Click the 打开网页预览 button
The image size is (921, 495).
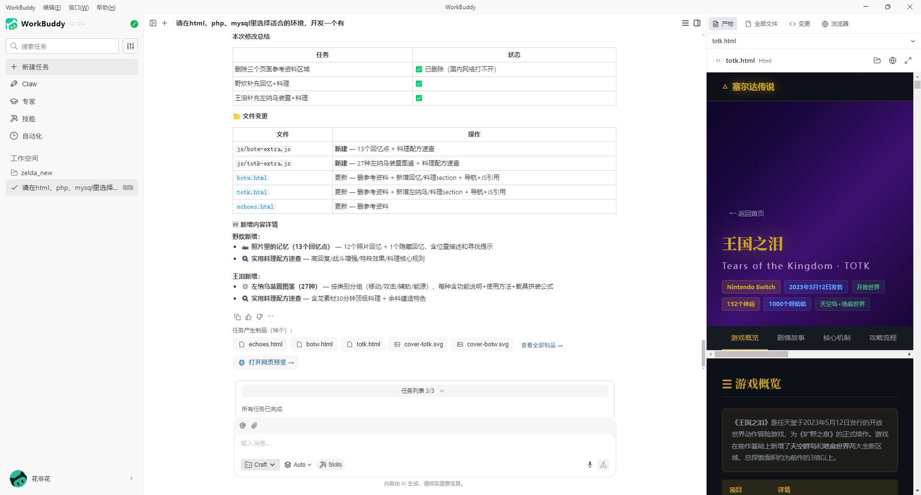(266, 363)
